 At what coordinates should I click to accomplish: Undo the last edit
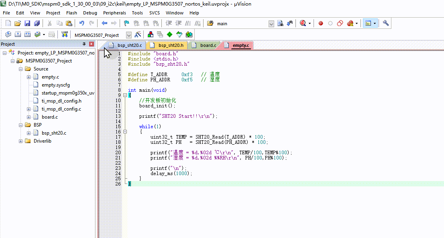click(82, 24)
